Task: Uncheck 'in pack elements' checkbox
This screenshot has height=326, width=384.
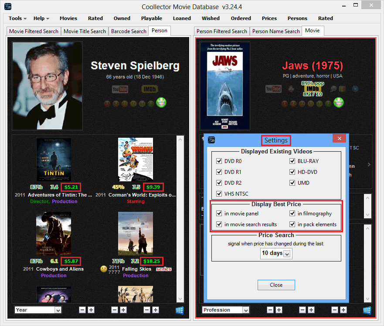Action: [292, 224]
